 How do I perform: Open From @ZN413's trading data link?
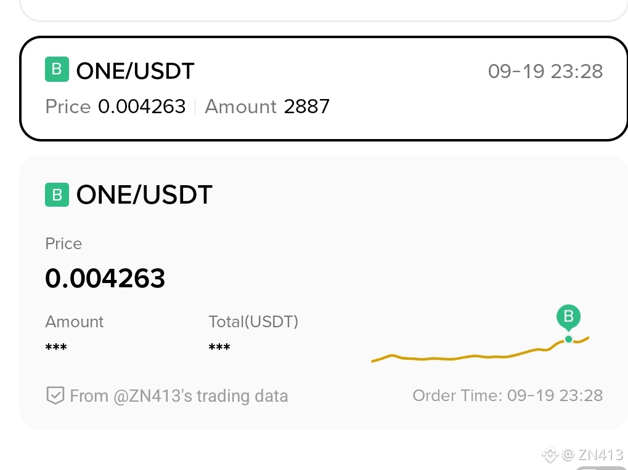[x=179, y=396]
